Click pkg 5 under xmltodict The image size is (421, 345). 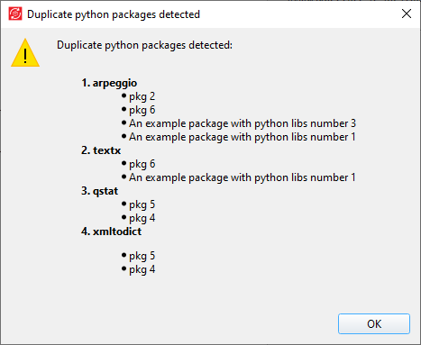(x=142, y=256)
